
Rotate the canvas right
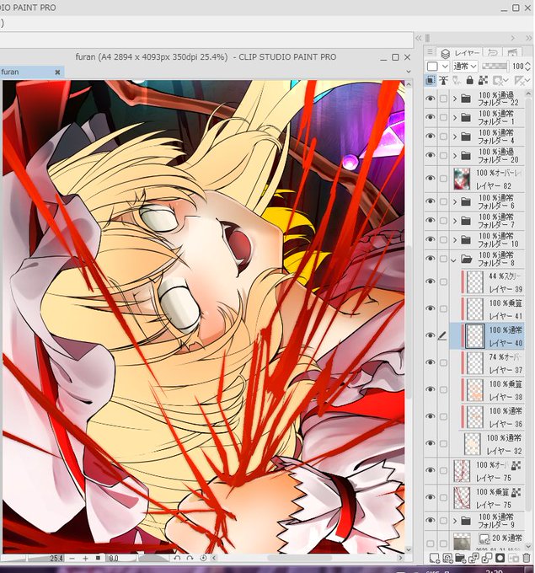(190, 558)
